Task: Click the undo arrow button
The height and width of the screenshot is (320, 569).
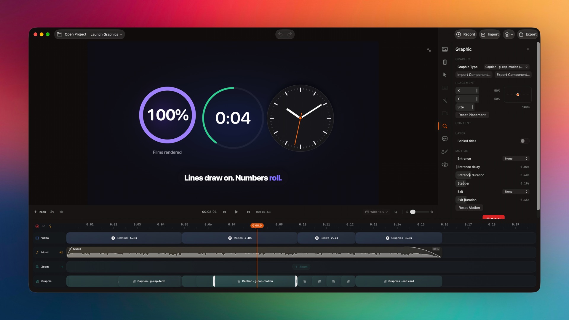Action: (280, 34)
